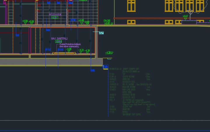Select the large upper-left yellow facade window
Screen dimensions: 210x132
(x=131, y=5)
